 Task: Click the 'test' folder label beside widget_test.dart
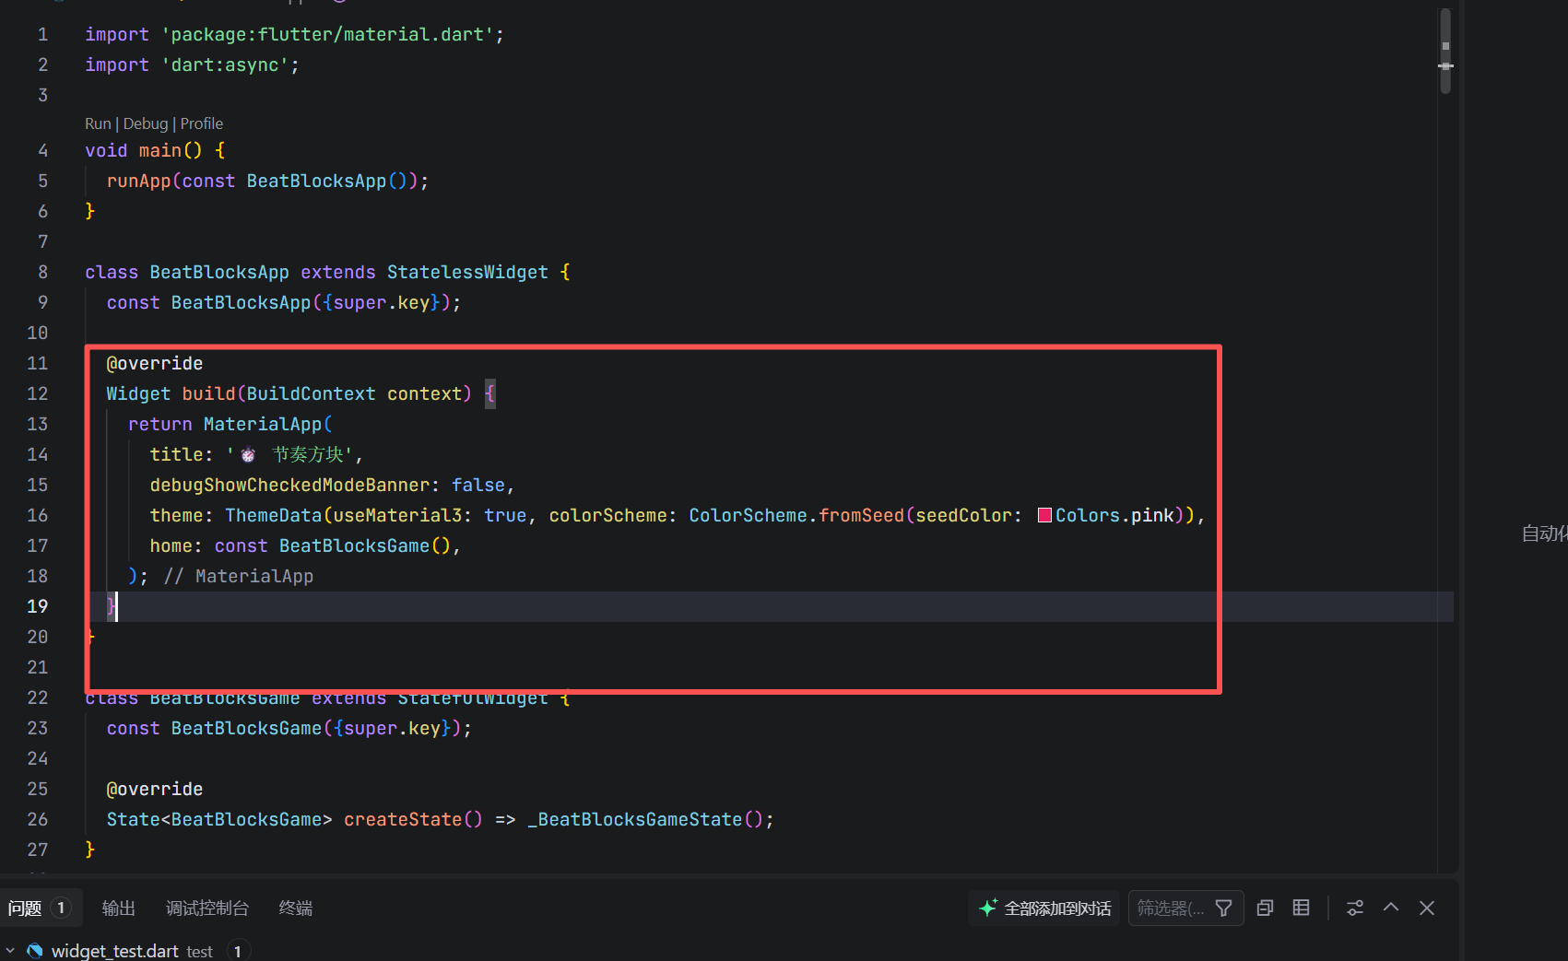point(199,951)
